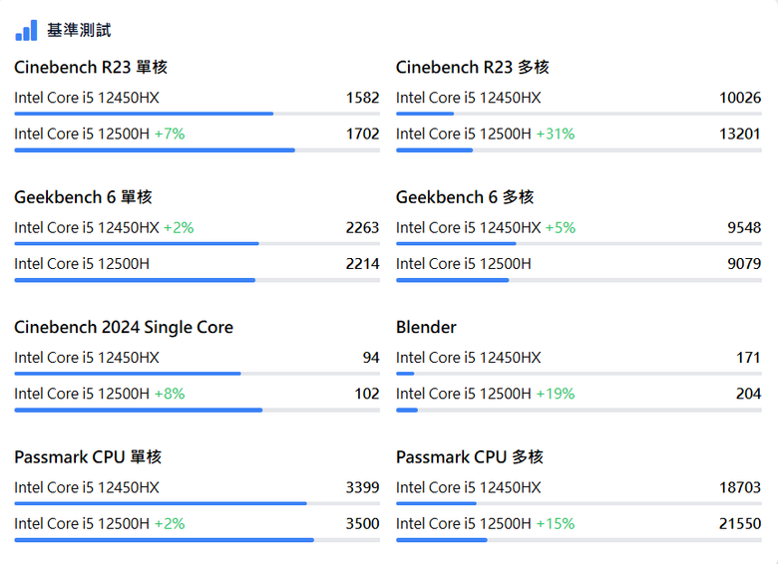Select the Geekbench 6 單核 heading
Image resolution: width=778 pixels, height=564 pixels.
83,197
